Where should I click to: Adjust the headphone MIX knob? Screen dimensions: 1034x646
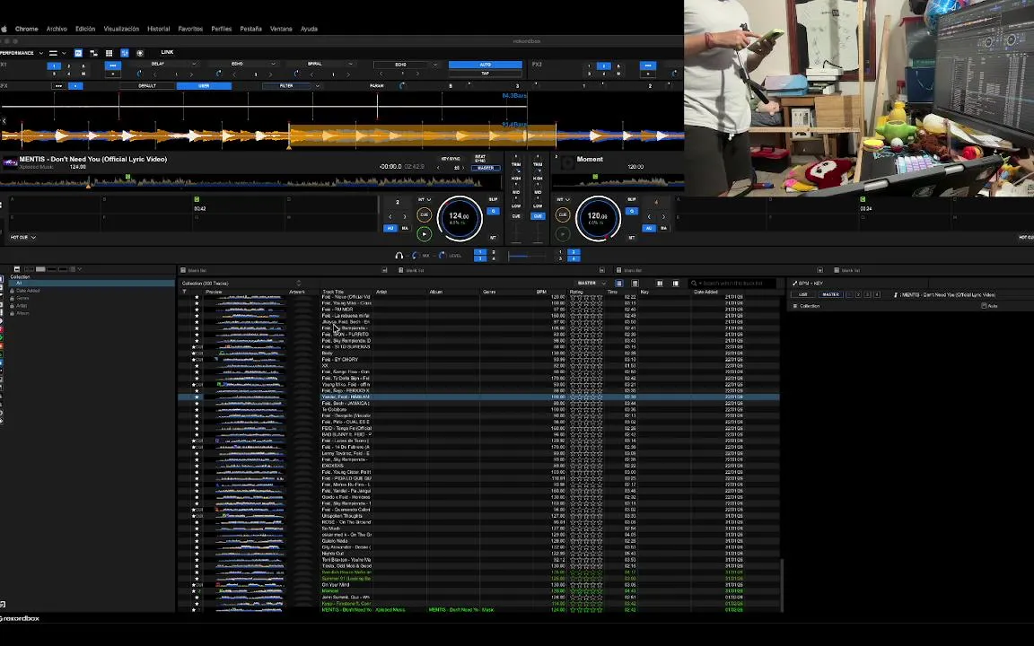416,255
